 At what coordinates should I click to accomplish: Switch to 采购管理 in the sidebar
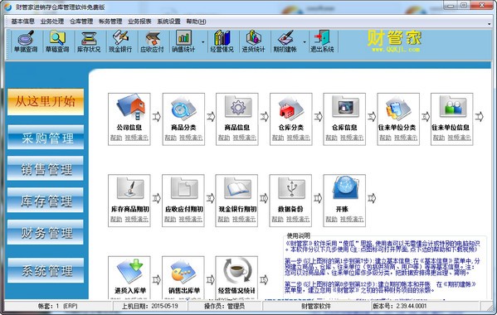coord(46,138)
